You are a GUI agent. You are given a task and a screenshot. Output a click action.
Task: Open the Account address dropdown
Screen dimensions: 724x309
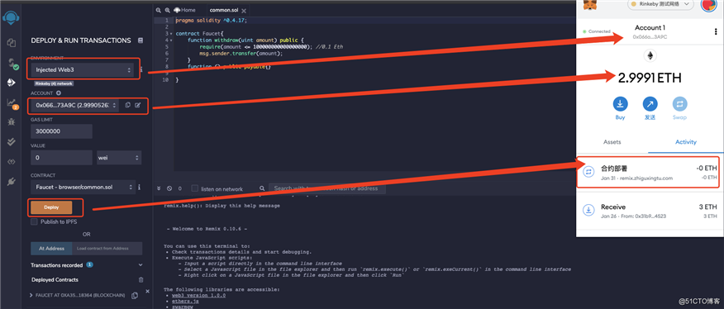75,105
